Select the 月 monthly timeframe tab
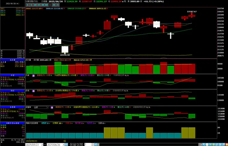Viewport: 228px width, 146px height. tap(58, 5)
